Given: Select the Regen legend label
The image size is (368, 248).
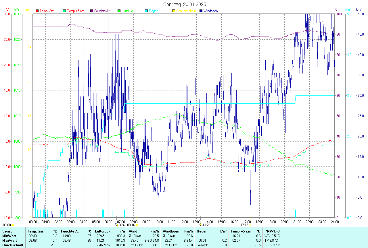Looking at the screenshot, I should coord(154,11).
